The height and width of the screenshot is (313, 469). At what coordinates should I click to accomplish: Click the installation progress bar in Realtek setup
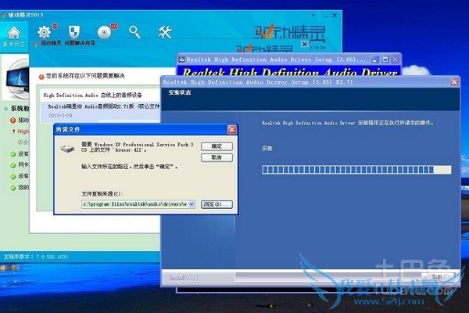coord(356,170)
